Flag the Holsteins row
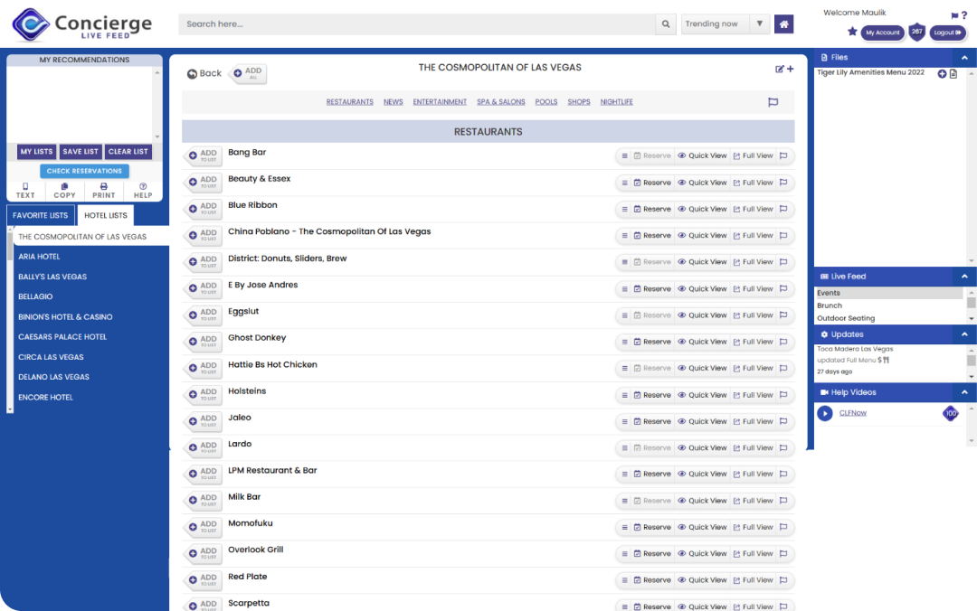The height and width of the screenshot is (611, 977). pos(783,395)
